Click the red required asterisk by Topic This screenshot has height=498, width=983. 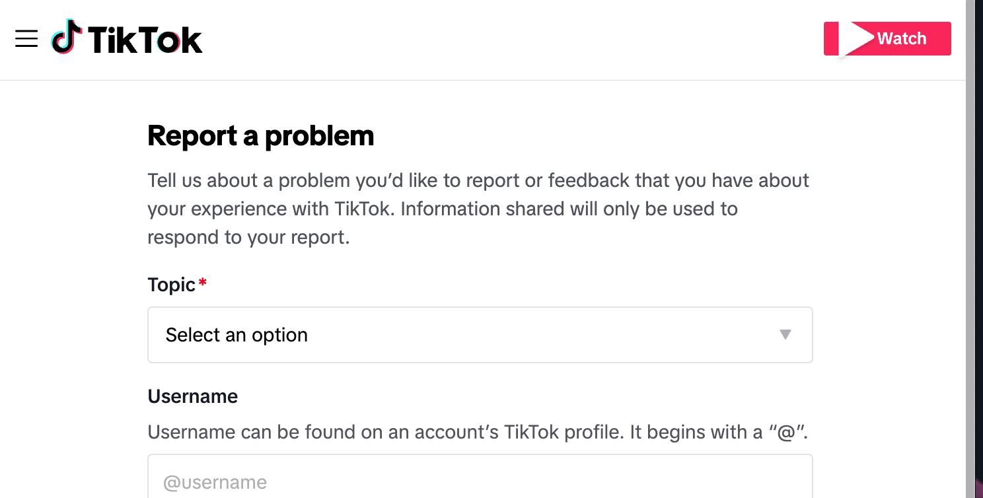(203, 283)
